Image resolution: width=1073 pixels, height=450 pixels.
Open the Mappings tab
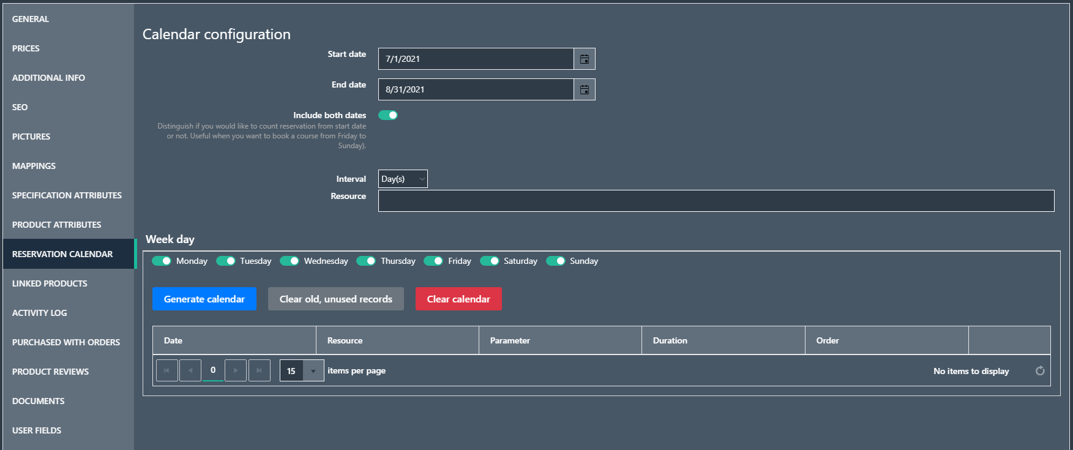tap(69, 166)
